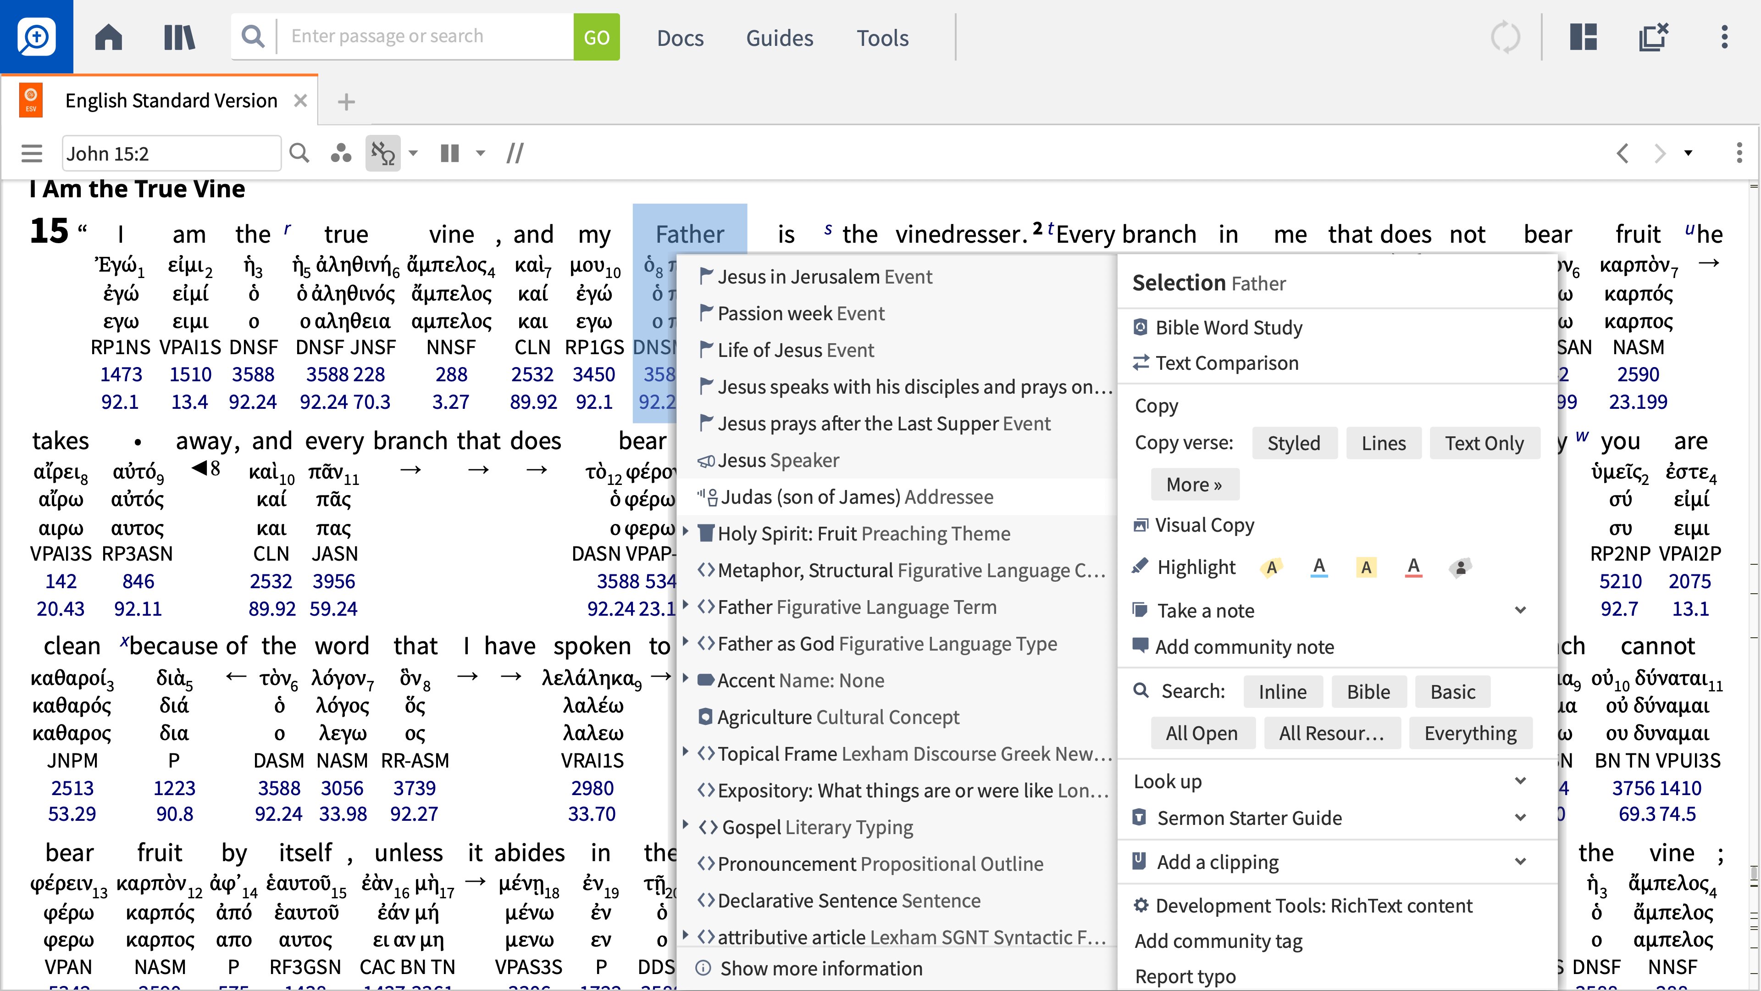Open the visual filters three-dots icon
The width and height of the screenshot is (1761, 991).
pyautogui.click(x=340, y=153)
